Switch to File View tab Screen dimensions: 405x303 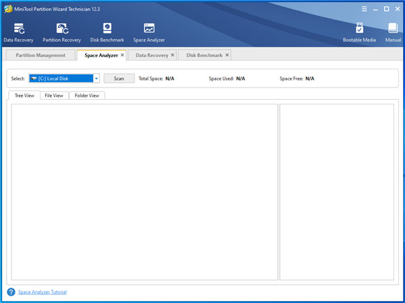coord(53,96)
